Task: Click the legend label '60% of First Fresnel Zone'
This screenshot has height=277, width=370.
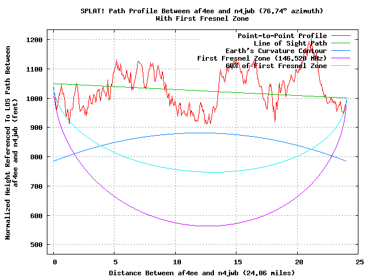Action: (276, 66)
